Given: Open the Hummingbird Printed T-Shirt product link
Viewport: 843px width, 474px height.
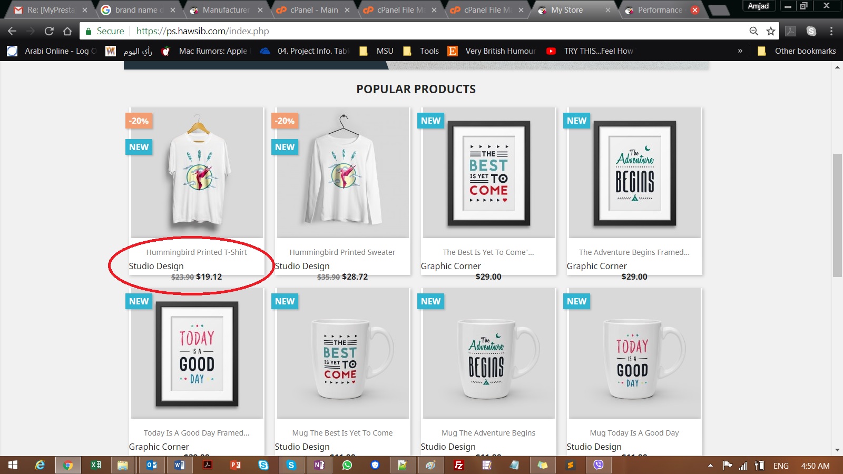Looking at the screenshot, I should pyautogui.click(x=197, y=252).
